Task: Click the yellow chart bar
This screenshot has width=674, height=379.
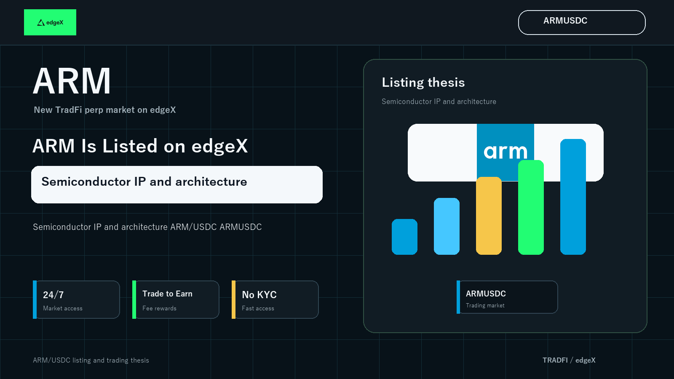Action: pos(489,216)
